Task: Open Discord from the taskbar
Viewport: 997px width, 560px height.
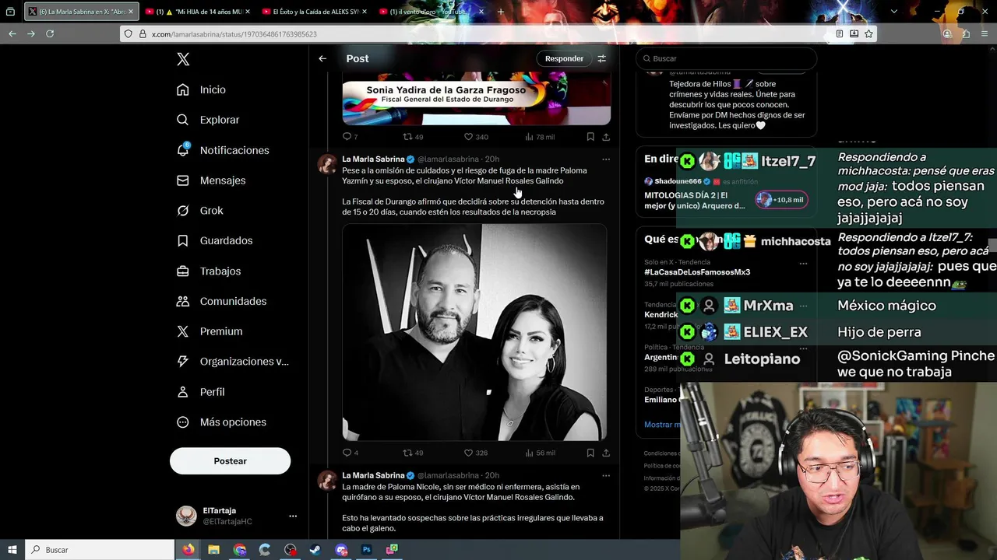Action: click(x=341, y=550)
